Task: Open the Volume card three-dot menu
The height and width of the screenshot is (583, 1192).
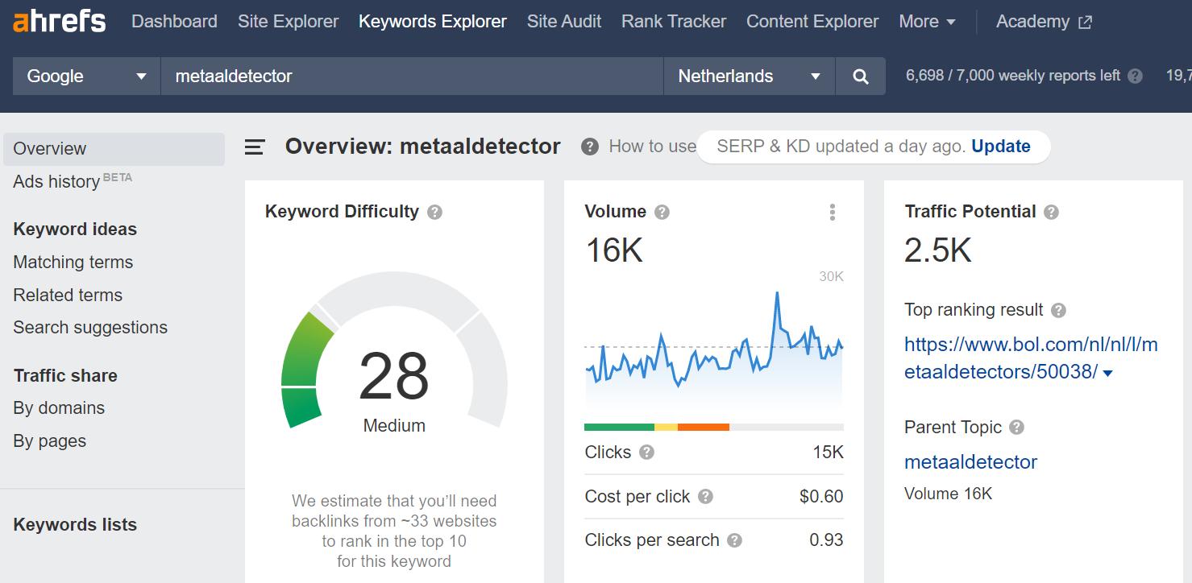Action: [832, 213]
